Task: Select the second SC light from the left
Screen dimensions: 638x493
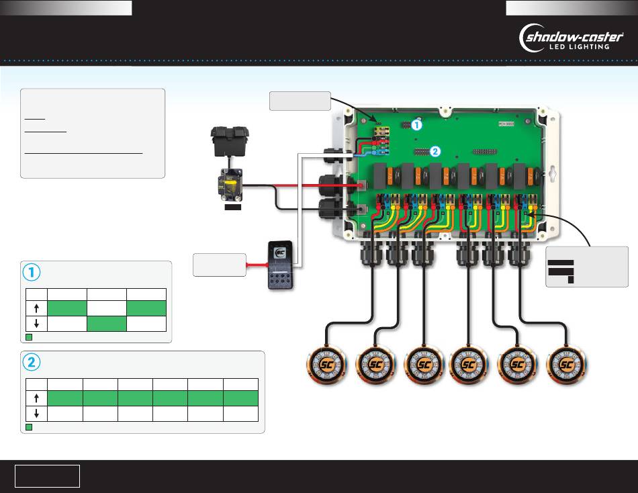Action: [x=375, y=364]
